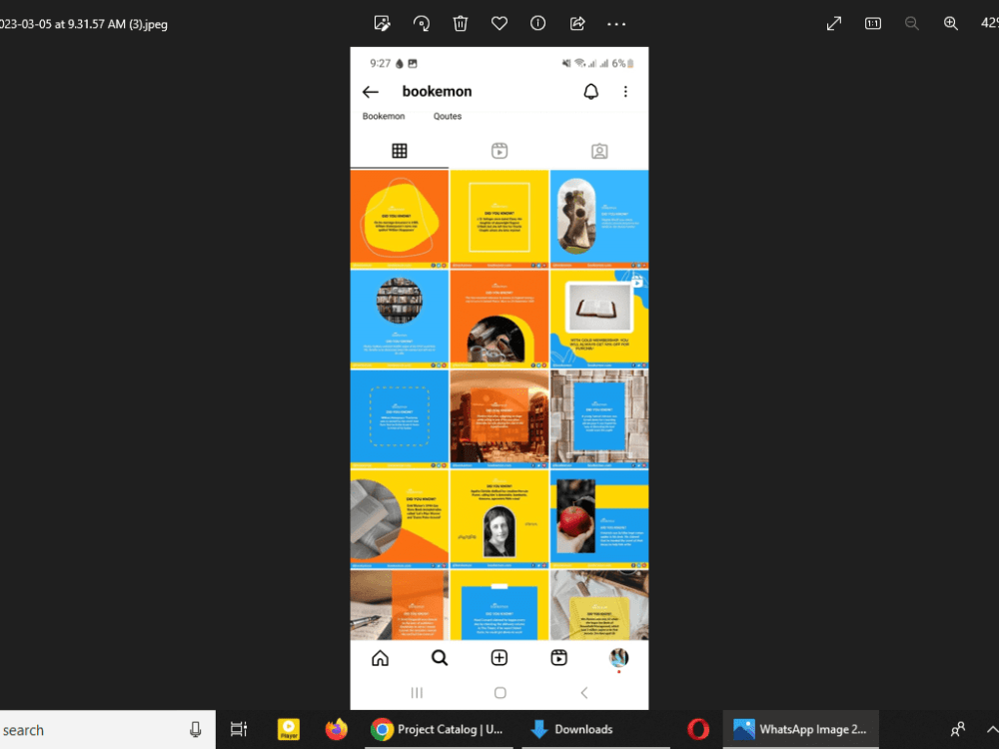Delete the image with the trash icon
Image resolution: width=999 pixels, height=749 pixels.
coord(460,24)
